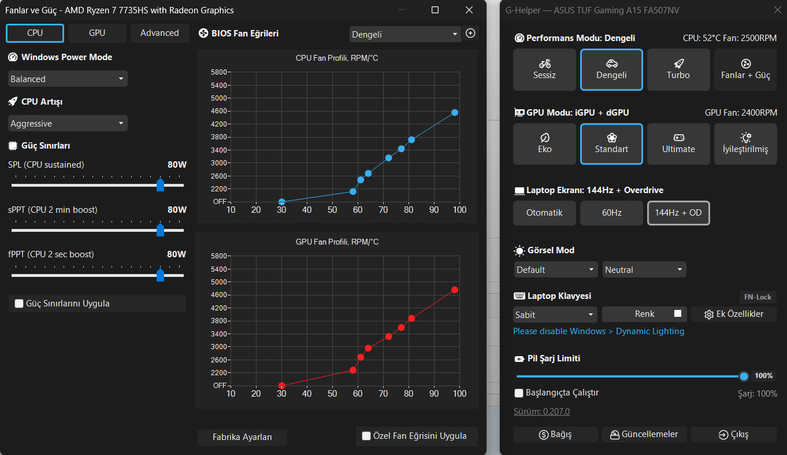Expand the Windows Power Mode Balanced dropdown
This screenshot has height=455, width=787.
click(68, 79)
